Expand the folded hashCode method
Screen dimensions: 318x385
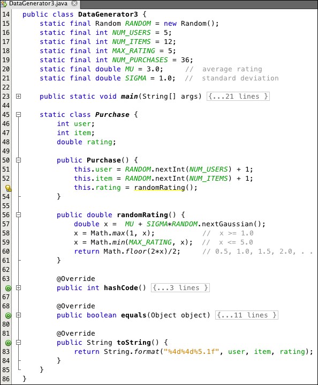[x=18, y=288]
